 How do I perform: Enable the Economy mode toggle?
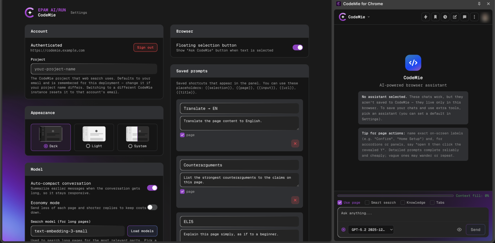click(152, 207)
